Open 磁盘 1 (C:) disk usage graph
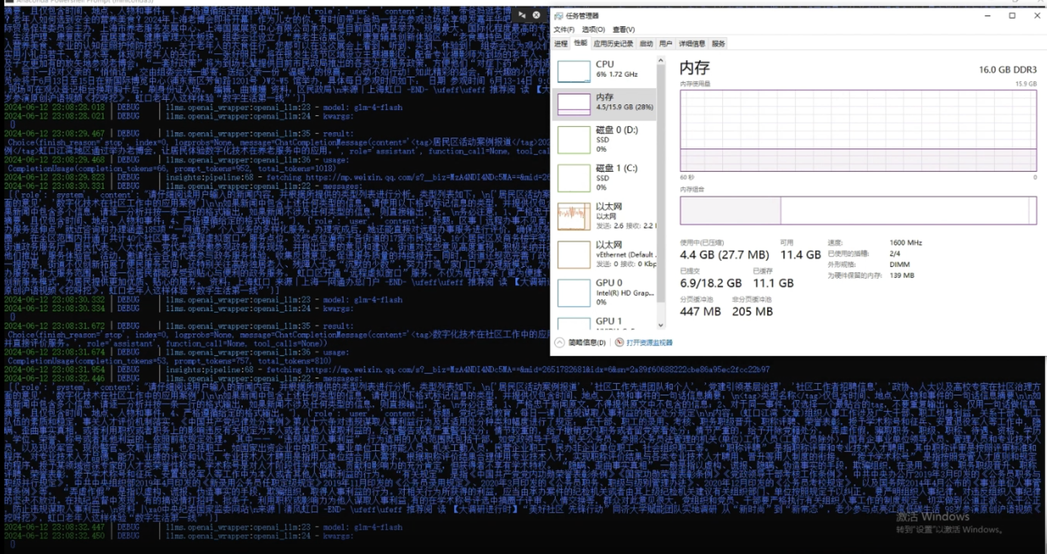Viewport: 1047px width, 554px height. 574,178
